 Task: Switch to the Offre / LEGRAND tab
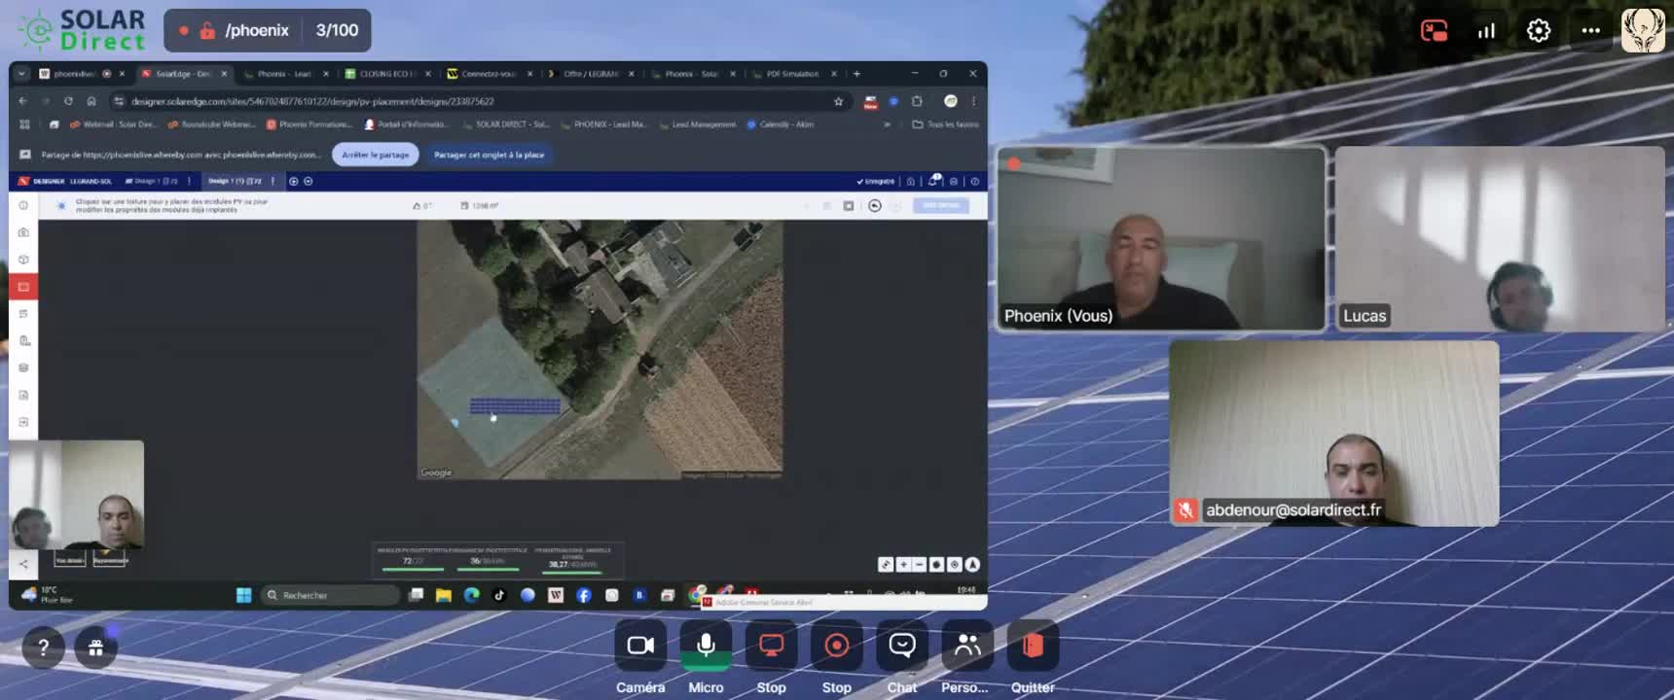[591, 74]
